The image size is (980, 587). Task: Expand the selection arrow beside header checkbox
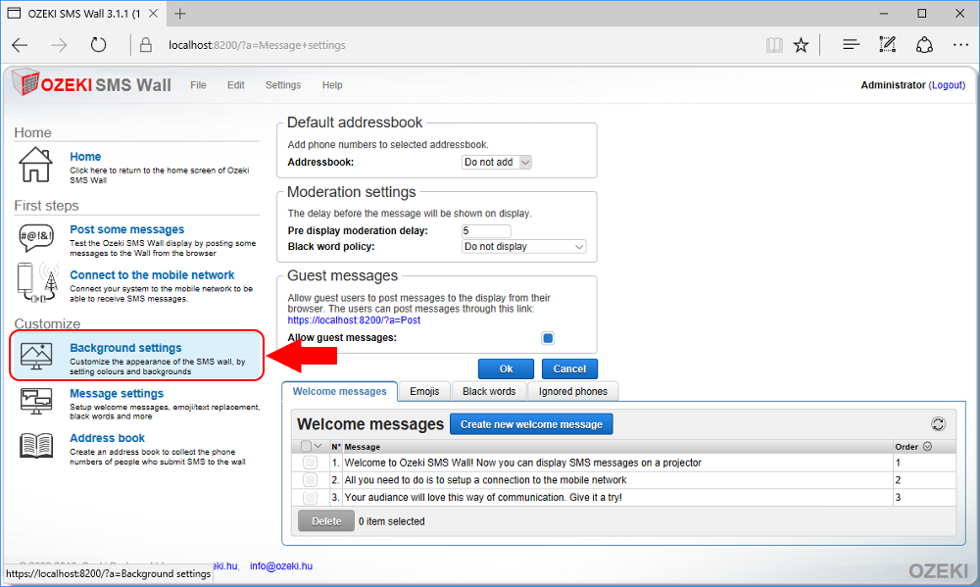318,446
